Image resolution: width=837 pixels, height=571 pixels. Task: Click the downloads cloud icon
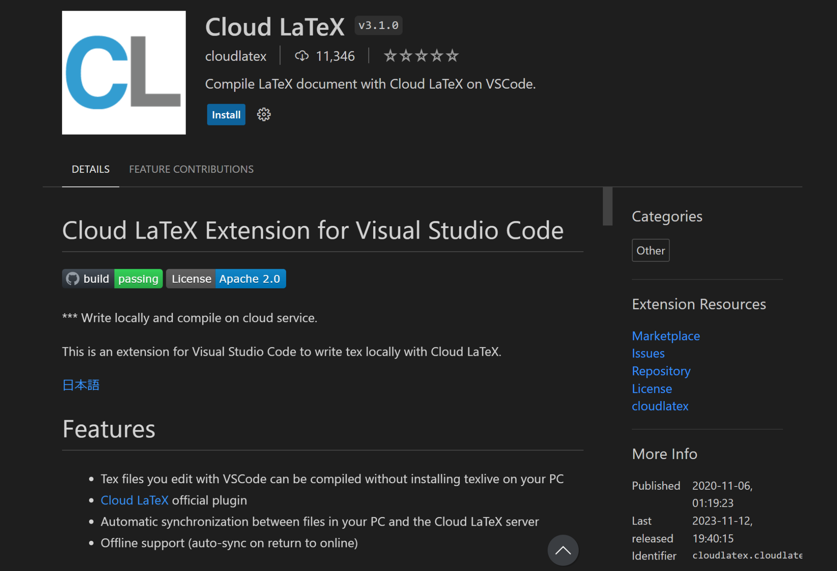pos(302,56)
